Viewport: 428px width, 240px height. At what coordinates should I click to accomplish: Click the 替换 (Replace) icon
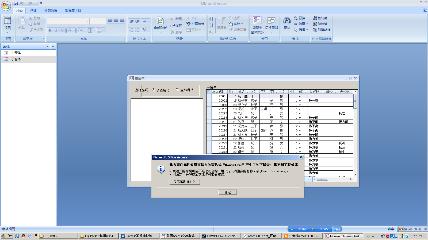[x=296, y=18]
